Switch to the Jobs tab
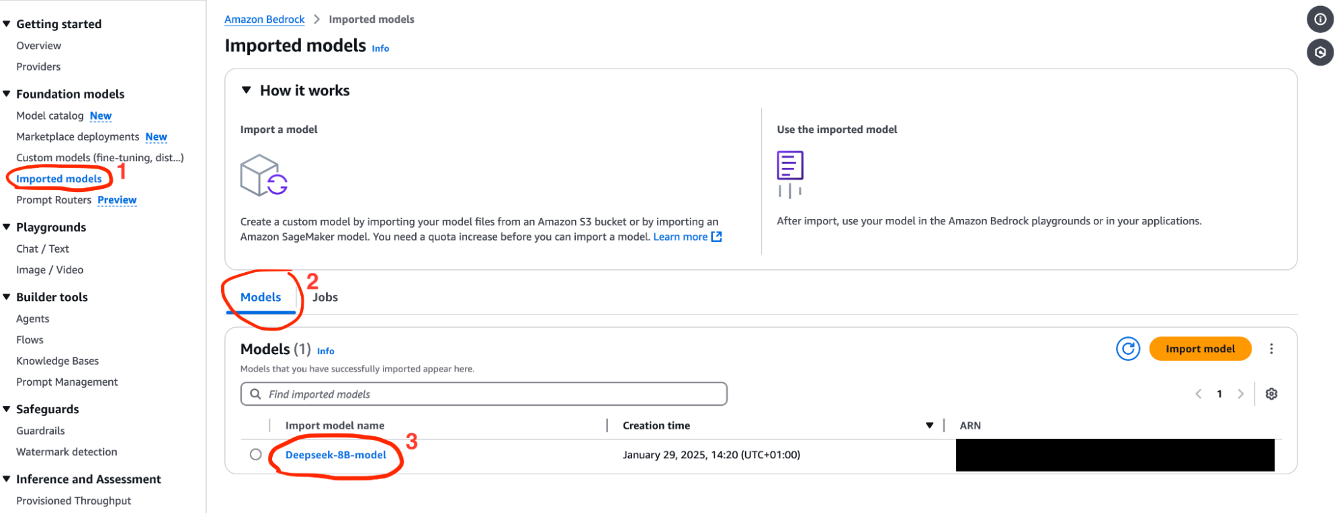 pos(325,297)
